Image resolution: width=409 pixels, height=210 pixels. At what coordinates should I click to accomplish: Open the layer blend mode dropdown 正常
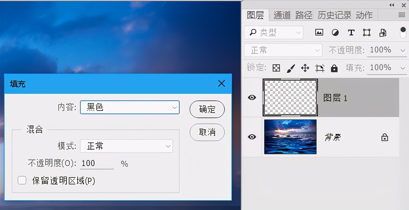pos(283,50)
